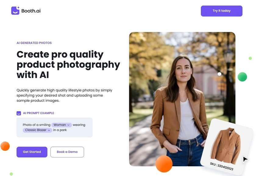Viewport: 259px width, 176px height.
Task: Click the orange ball left of Get Started
Action: point(5,146)
